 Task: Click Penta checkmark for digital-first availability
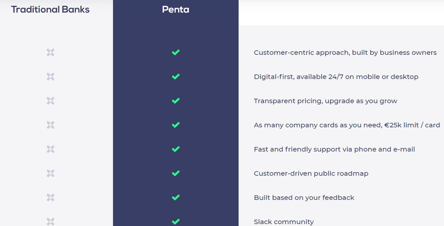pyautogui.click(x=176, y=77)
